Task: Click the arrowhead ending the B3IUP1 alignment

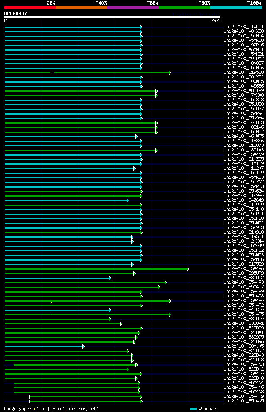Action: tap(121, 324)
